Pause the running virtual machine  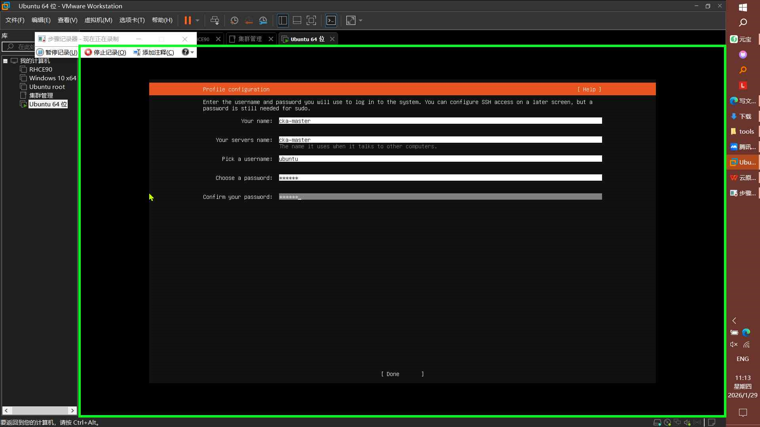tap(188, 21)
